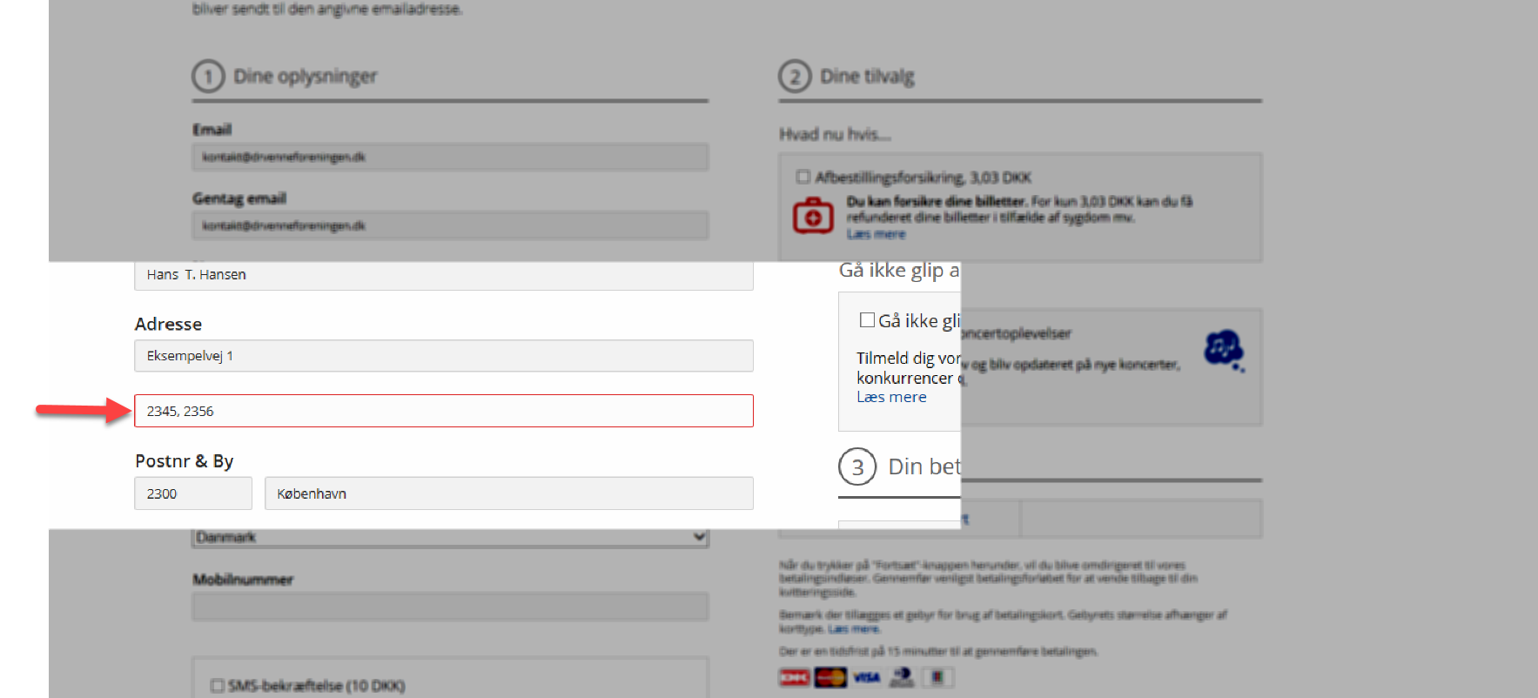Enable the Afbestillingsforsikring checkbox
This screenshot has height=698, width=1538.
tap(803, 177)
